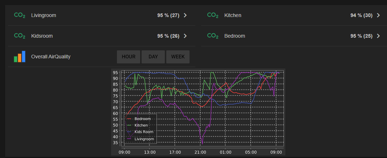Click the Kitchen CO2 icon

coord(212,15)
